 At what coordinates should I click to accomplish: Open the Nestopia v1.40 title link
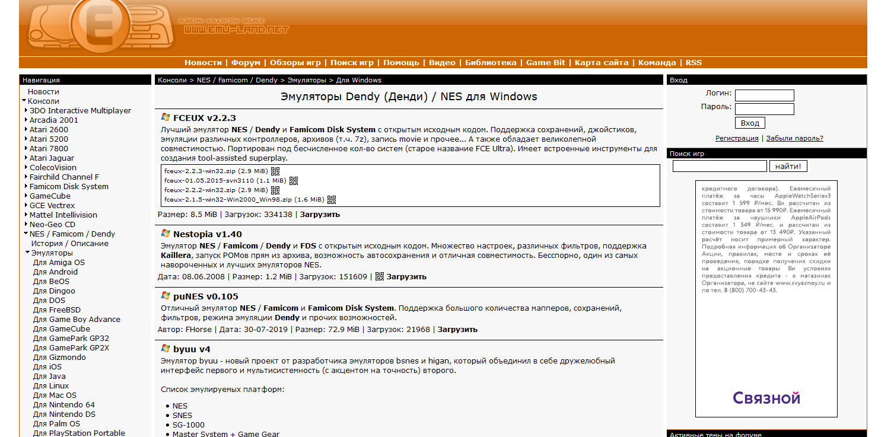208,234
